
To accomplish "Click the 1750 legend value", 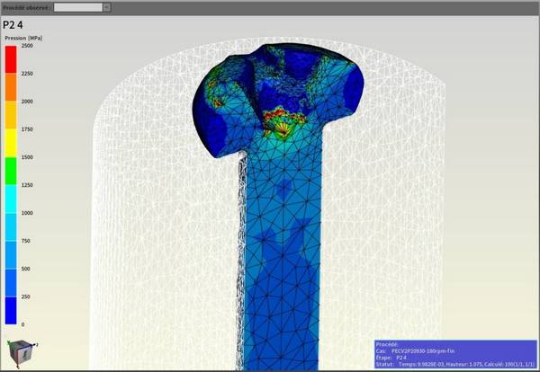I will coord(27,129).
